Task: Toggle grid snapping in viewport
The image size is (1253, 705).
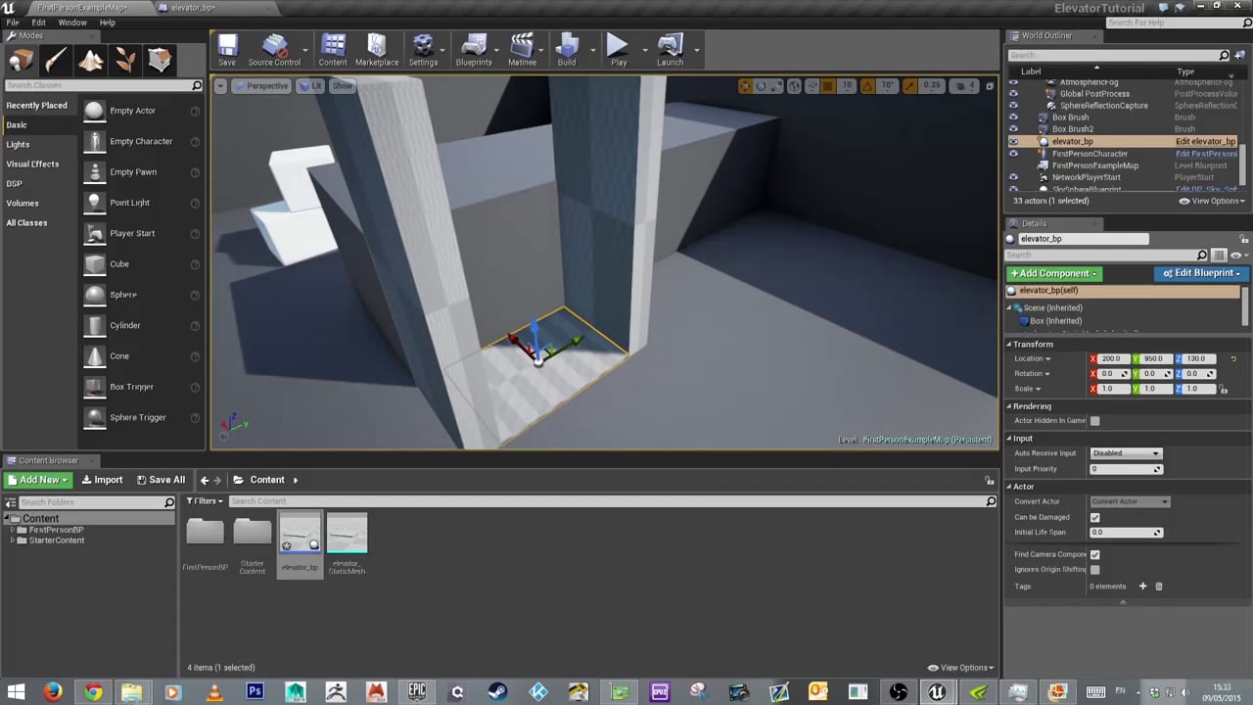Action: pyautogui.click(x=828, y=86)
